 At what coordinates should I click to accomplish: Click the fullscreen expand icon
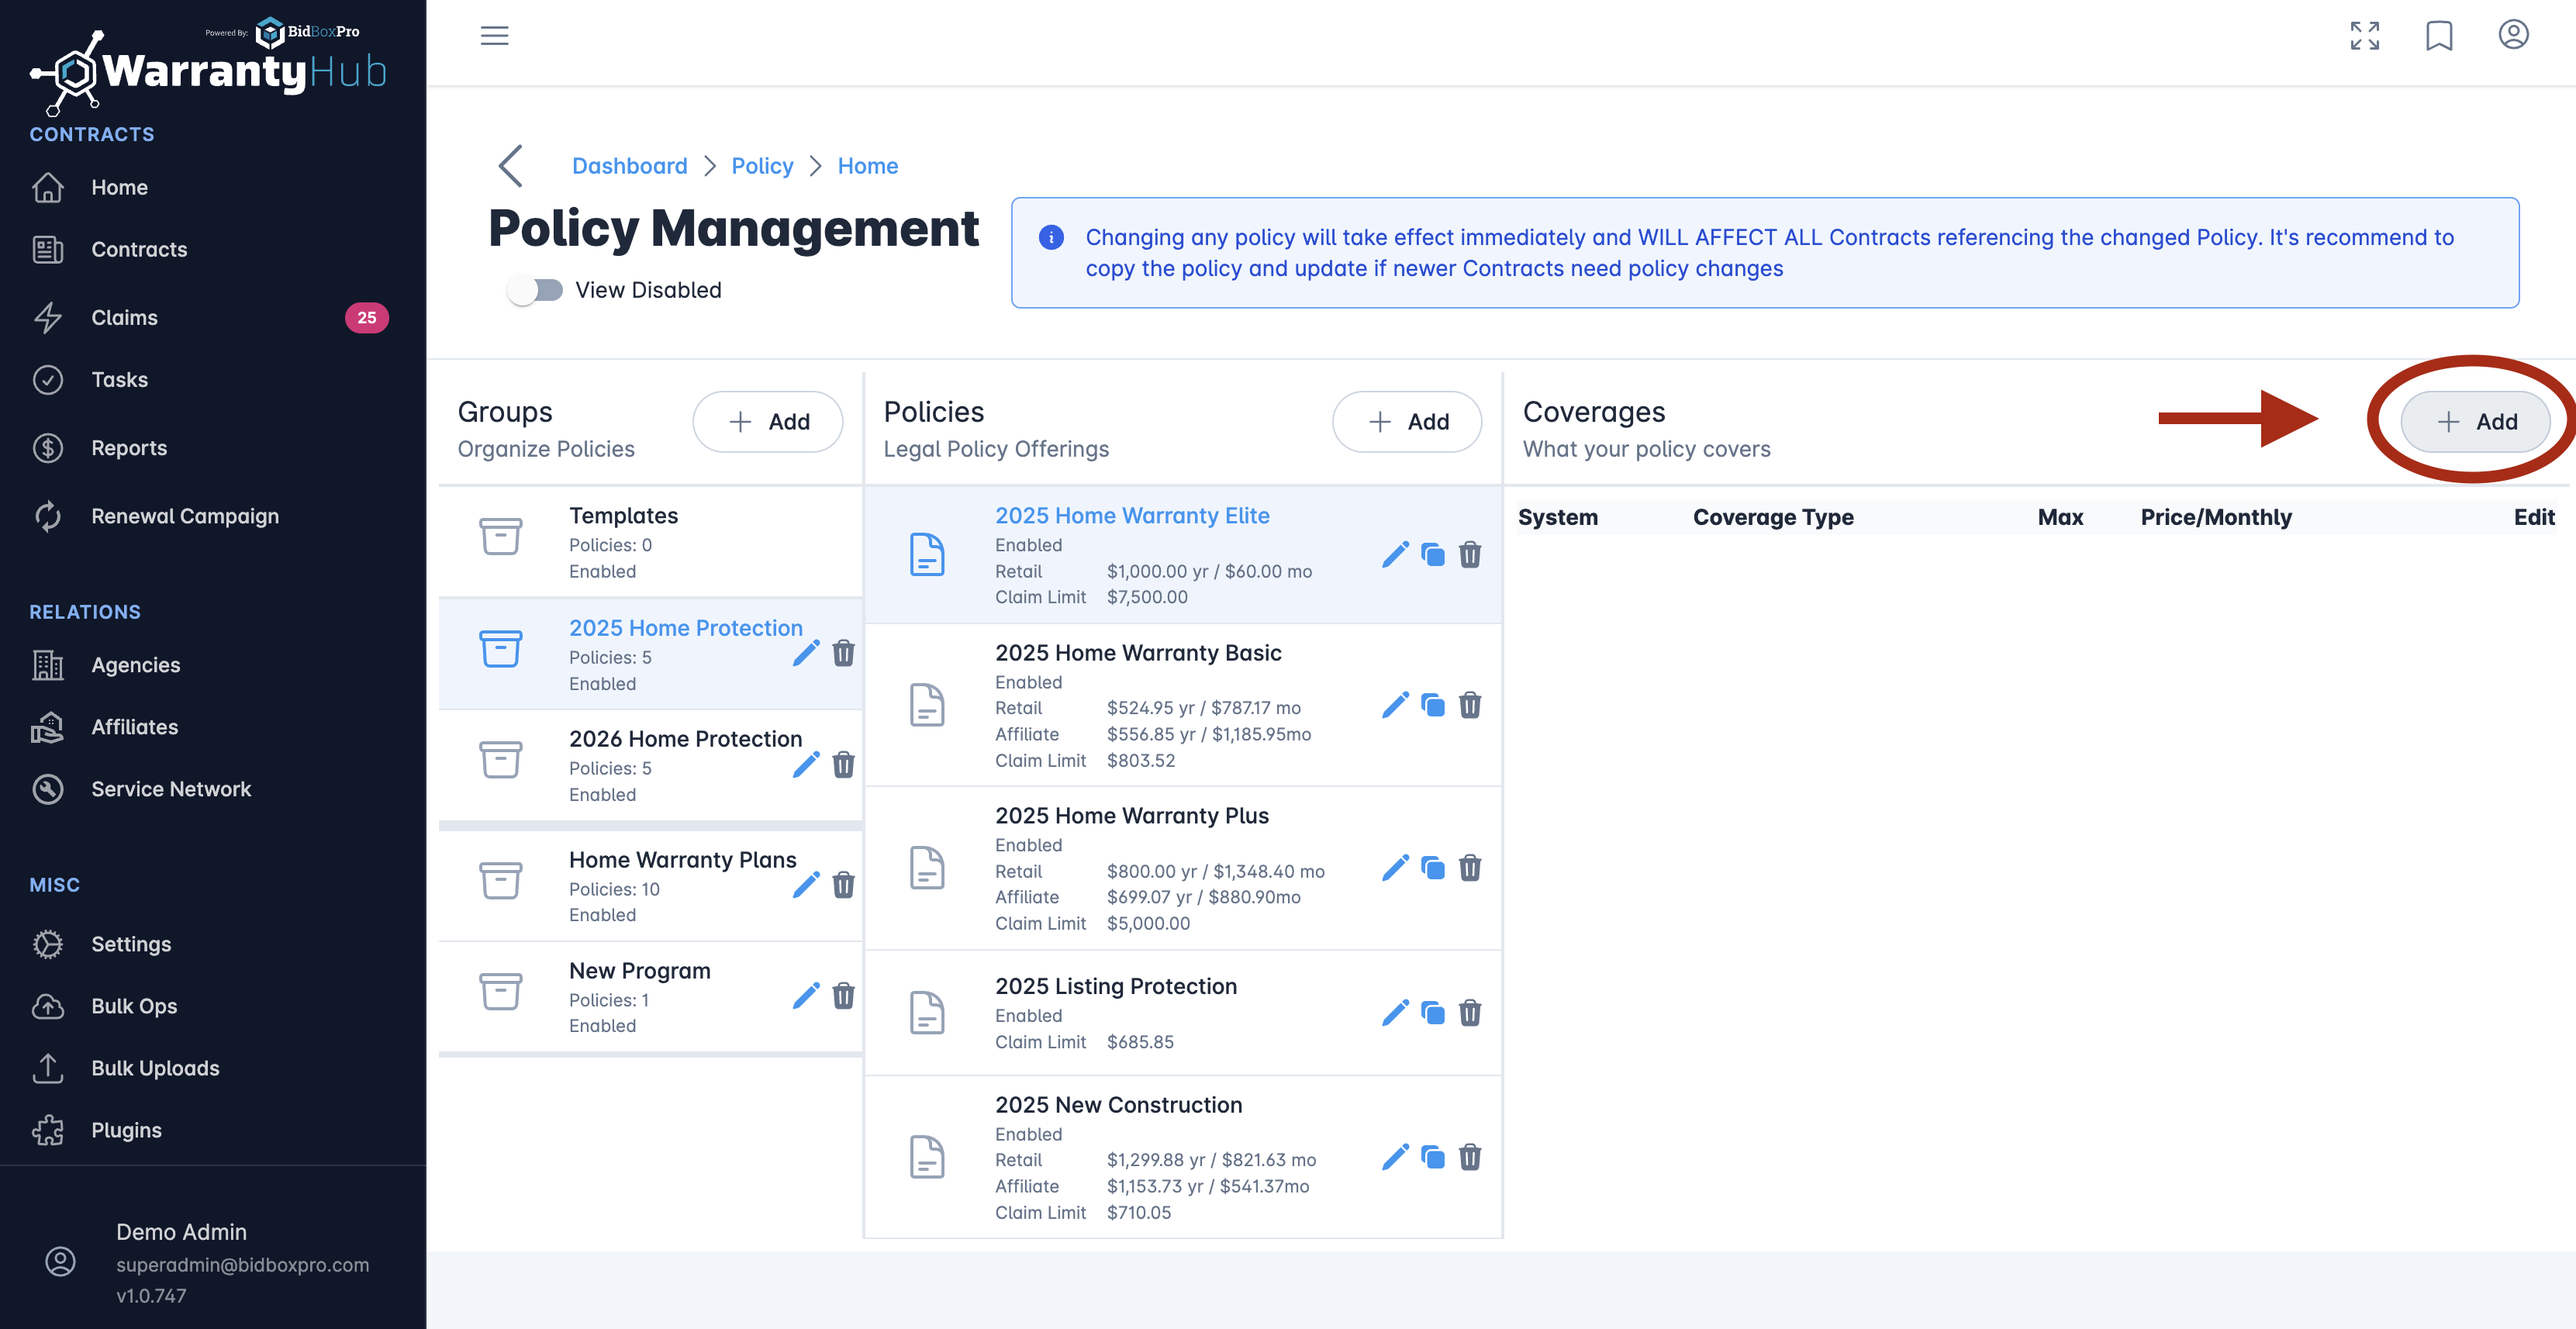click(2364, 36)
